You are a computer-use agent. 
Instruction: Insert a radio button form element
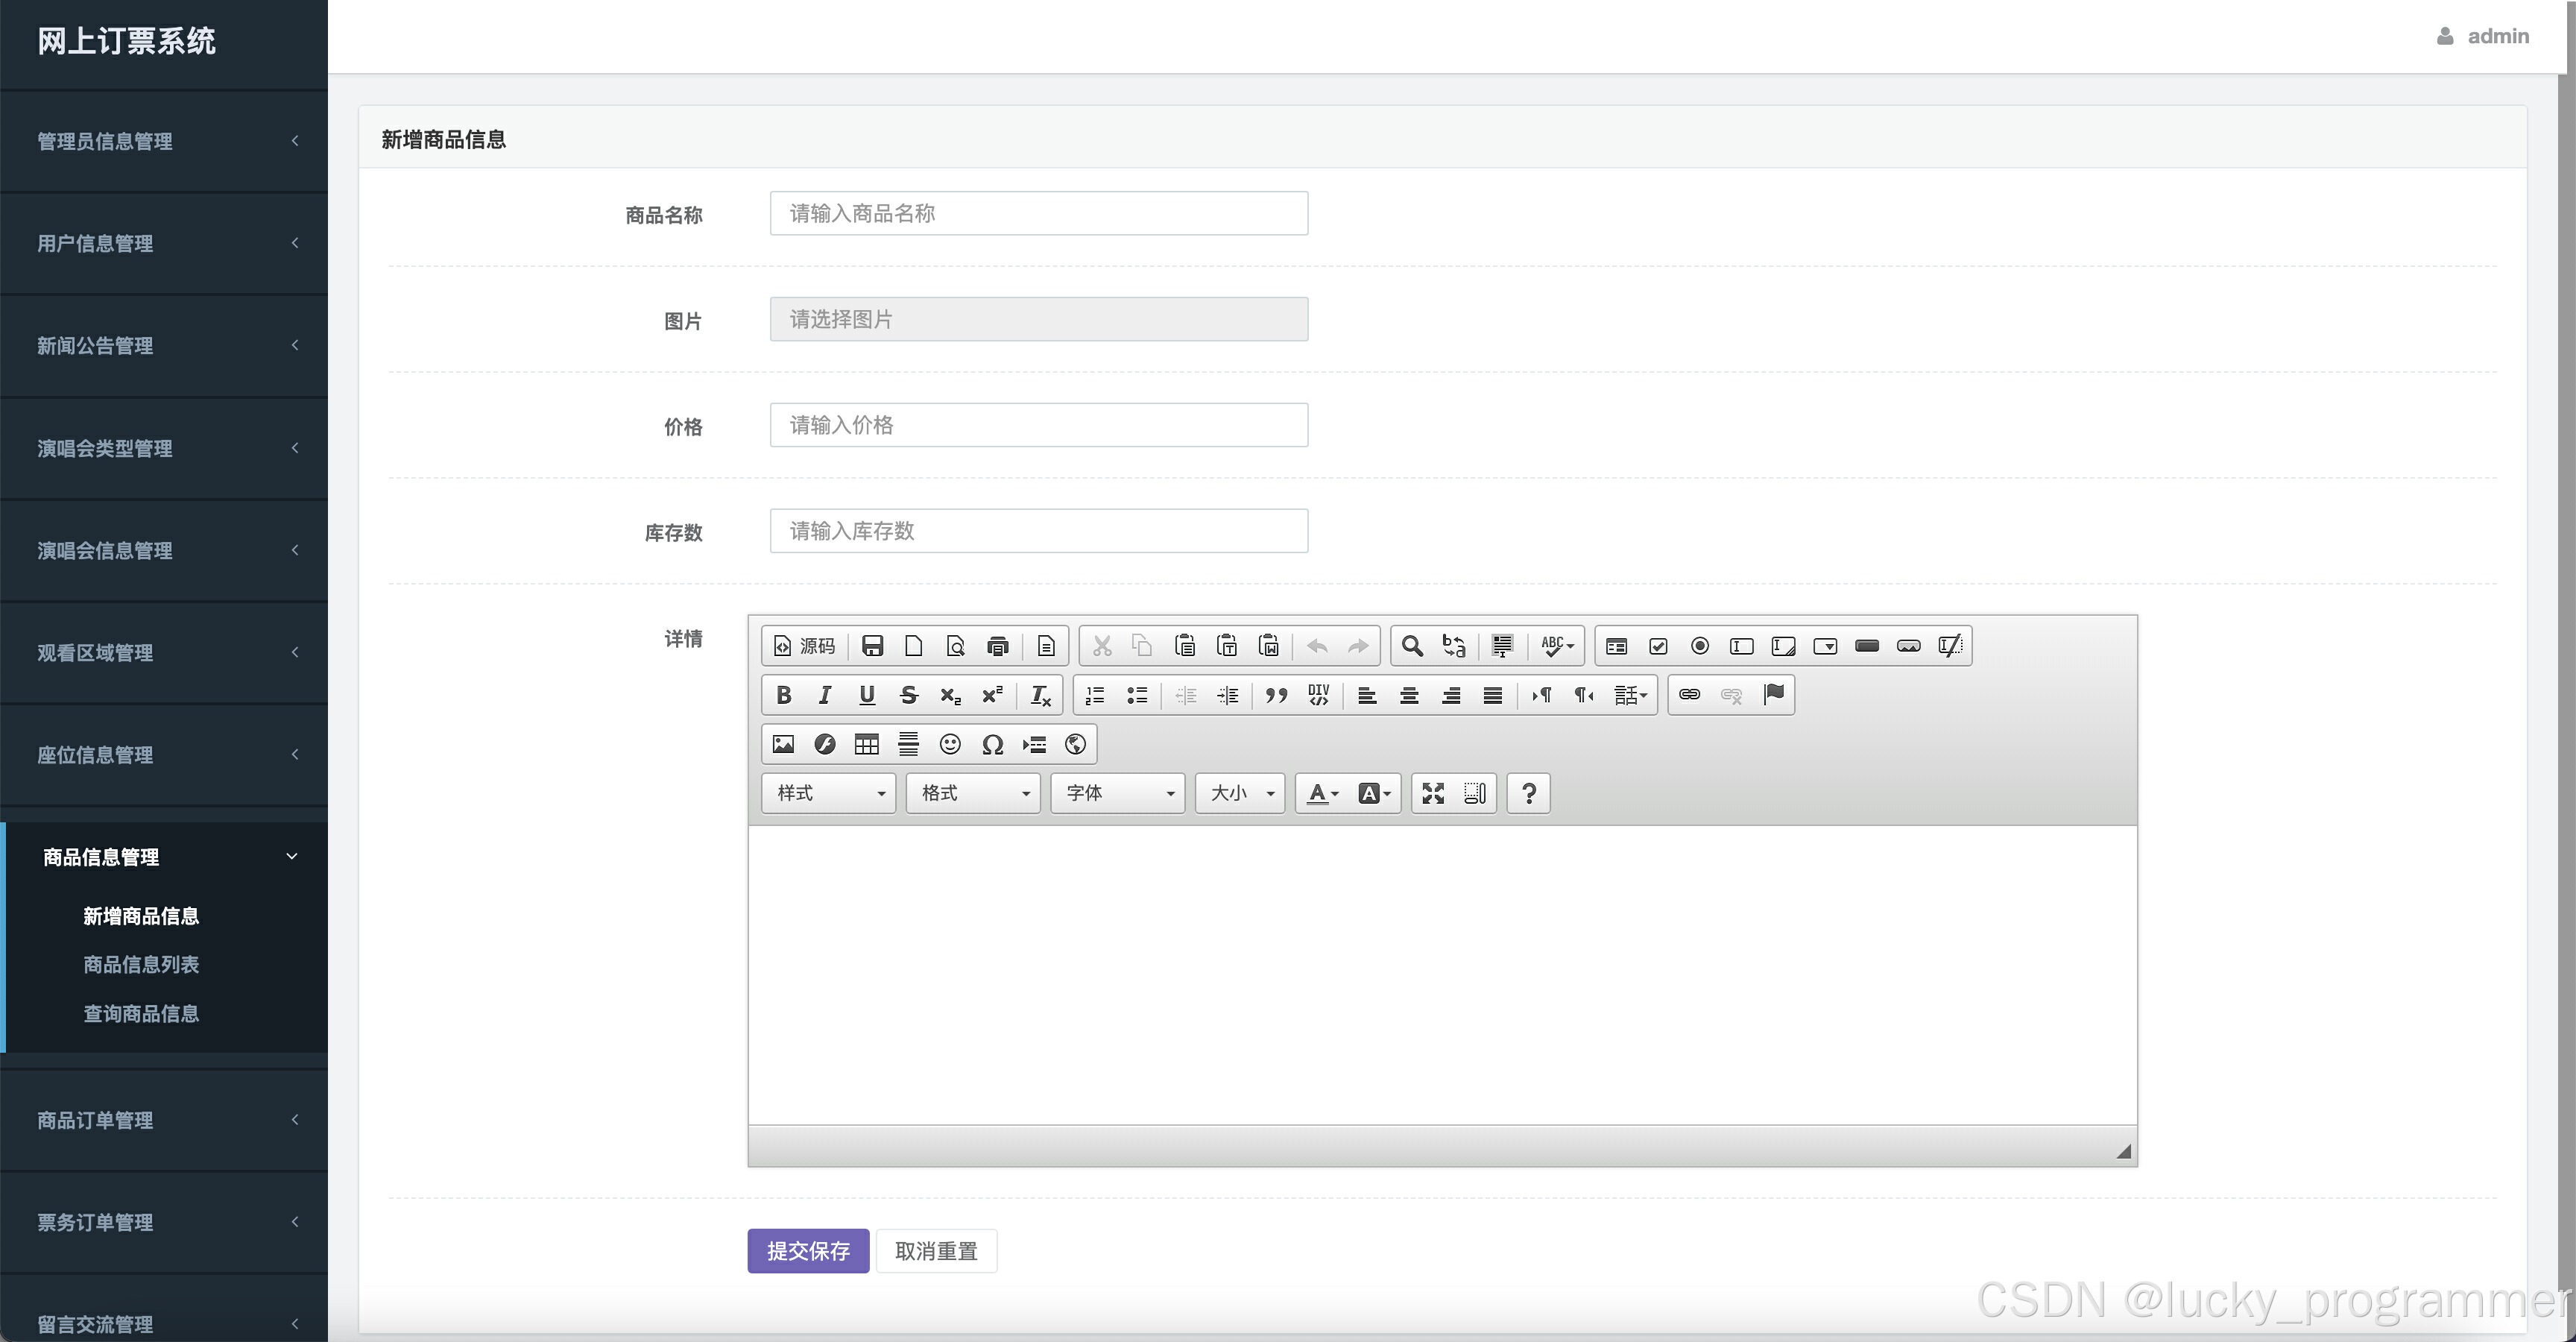(x=1699, y=646)
